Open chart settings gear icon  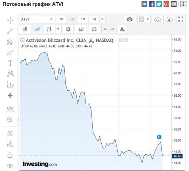click(68, 29)
